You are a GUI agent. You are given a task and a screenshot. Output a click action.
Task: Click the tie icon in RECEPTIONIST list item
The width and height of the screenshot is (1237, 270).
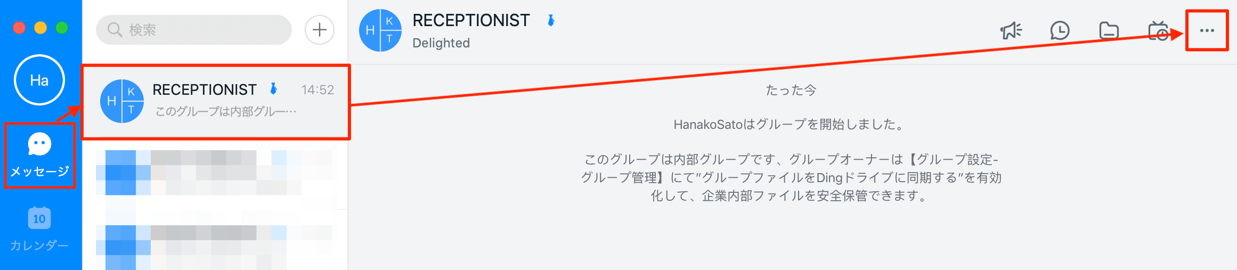[x=274, y=89]
